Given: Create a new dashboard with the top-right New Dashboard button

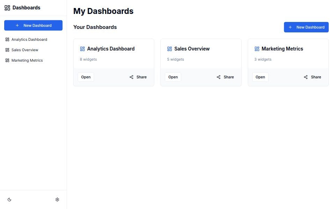Looking at the screenshot, I should tap(306, 27).
